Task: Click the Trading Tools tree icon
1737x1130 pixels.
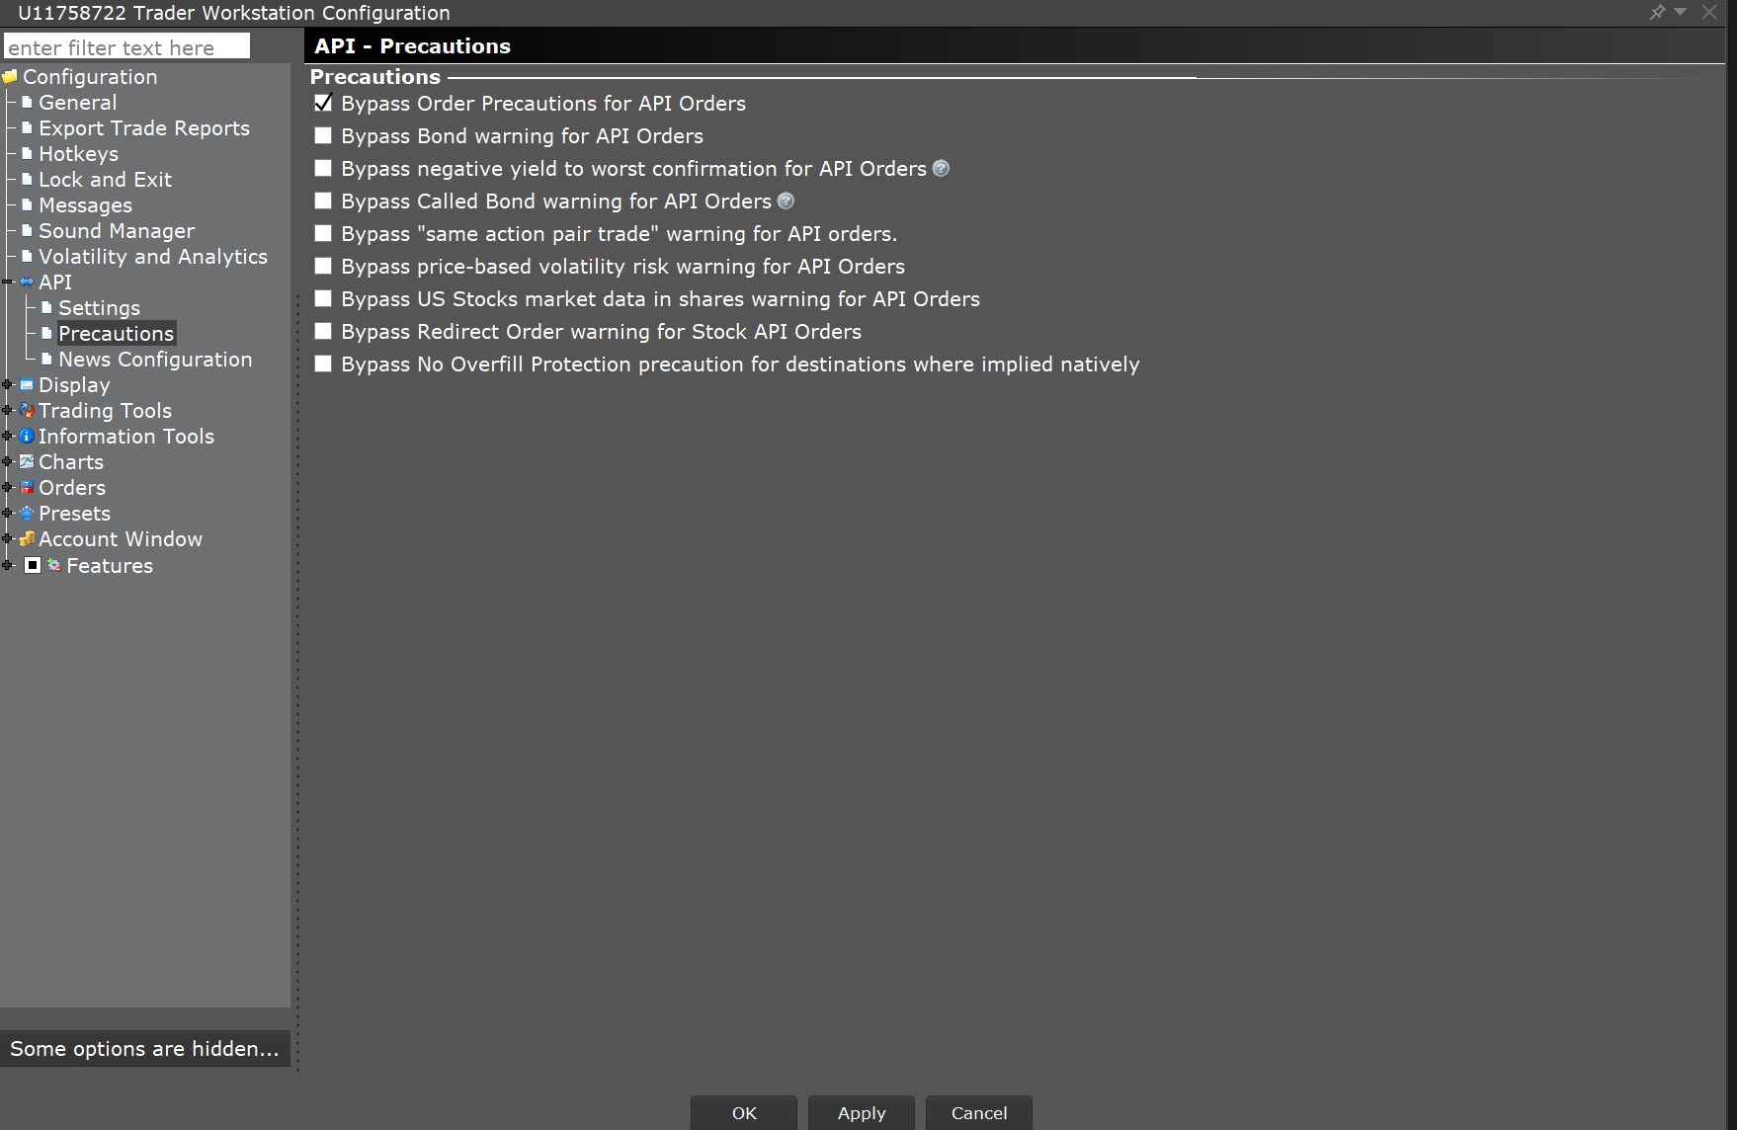Action: (x=27, y=411)
